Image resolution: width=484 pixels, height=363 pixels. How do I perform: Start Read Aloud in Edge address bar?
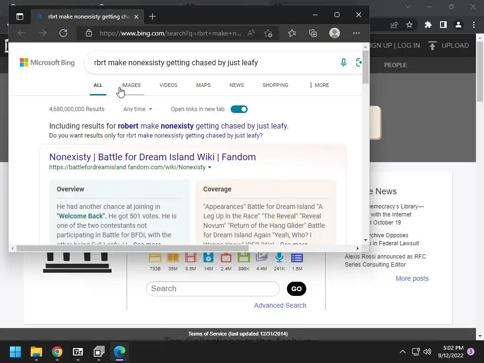coord(251,33)
